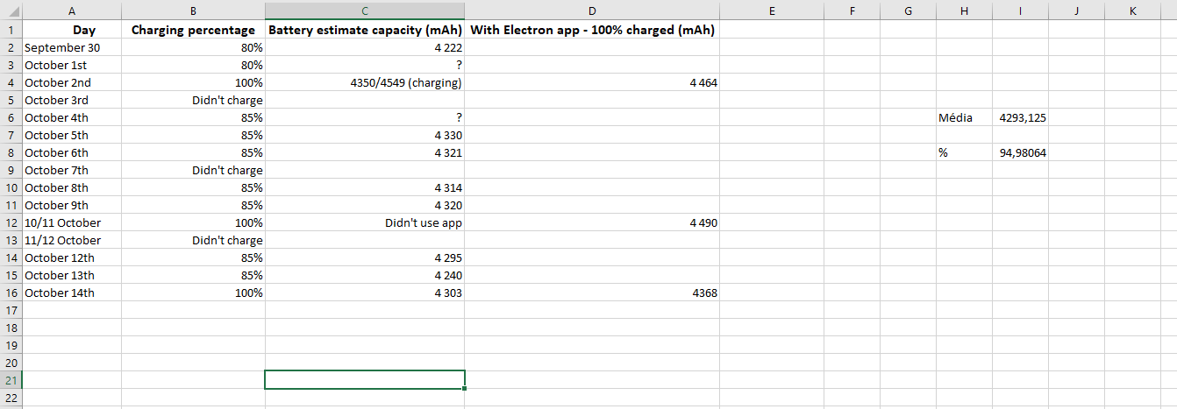Select the 'Charging percentage' header cell
Viewport: 1177px width, 409px height.
pyautogui.click(x=193, y=30)
